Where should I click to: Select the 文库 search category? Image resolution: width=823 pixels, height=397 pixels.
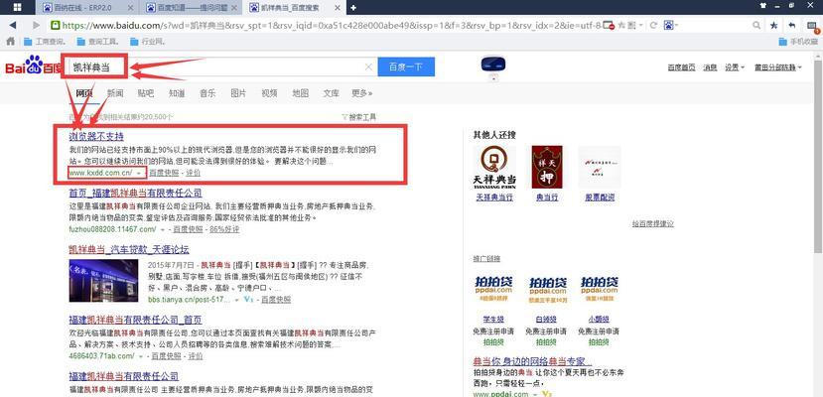tap(332, 93)
